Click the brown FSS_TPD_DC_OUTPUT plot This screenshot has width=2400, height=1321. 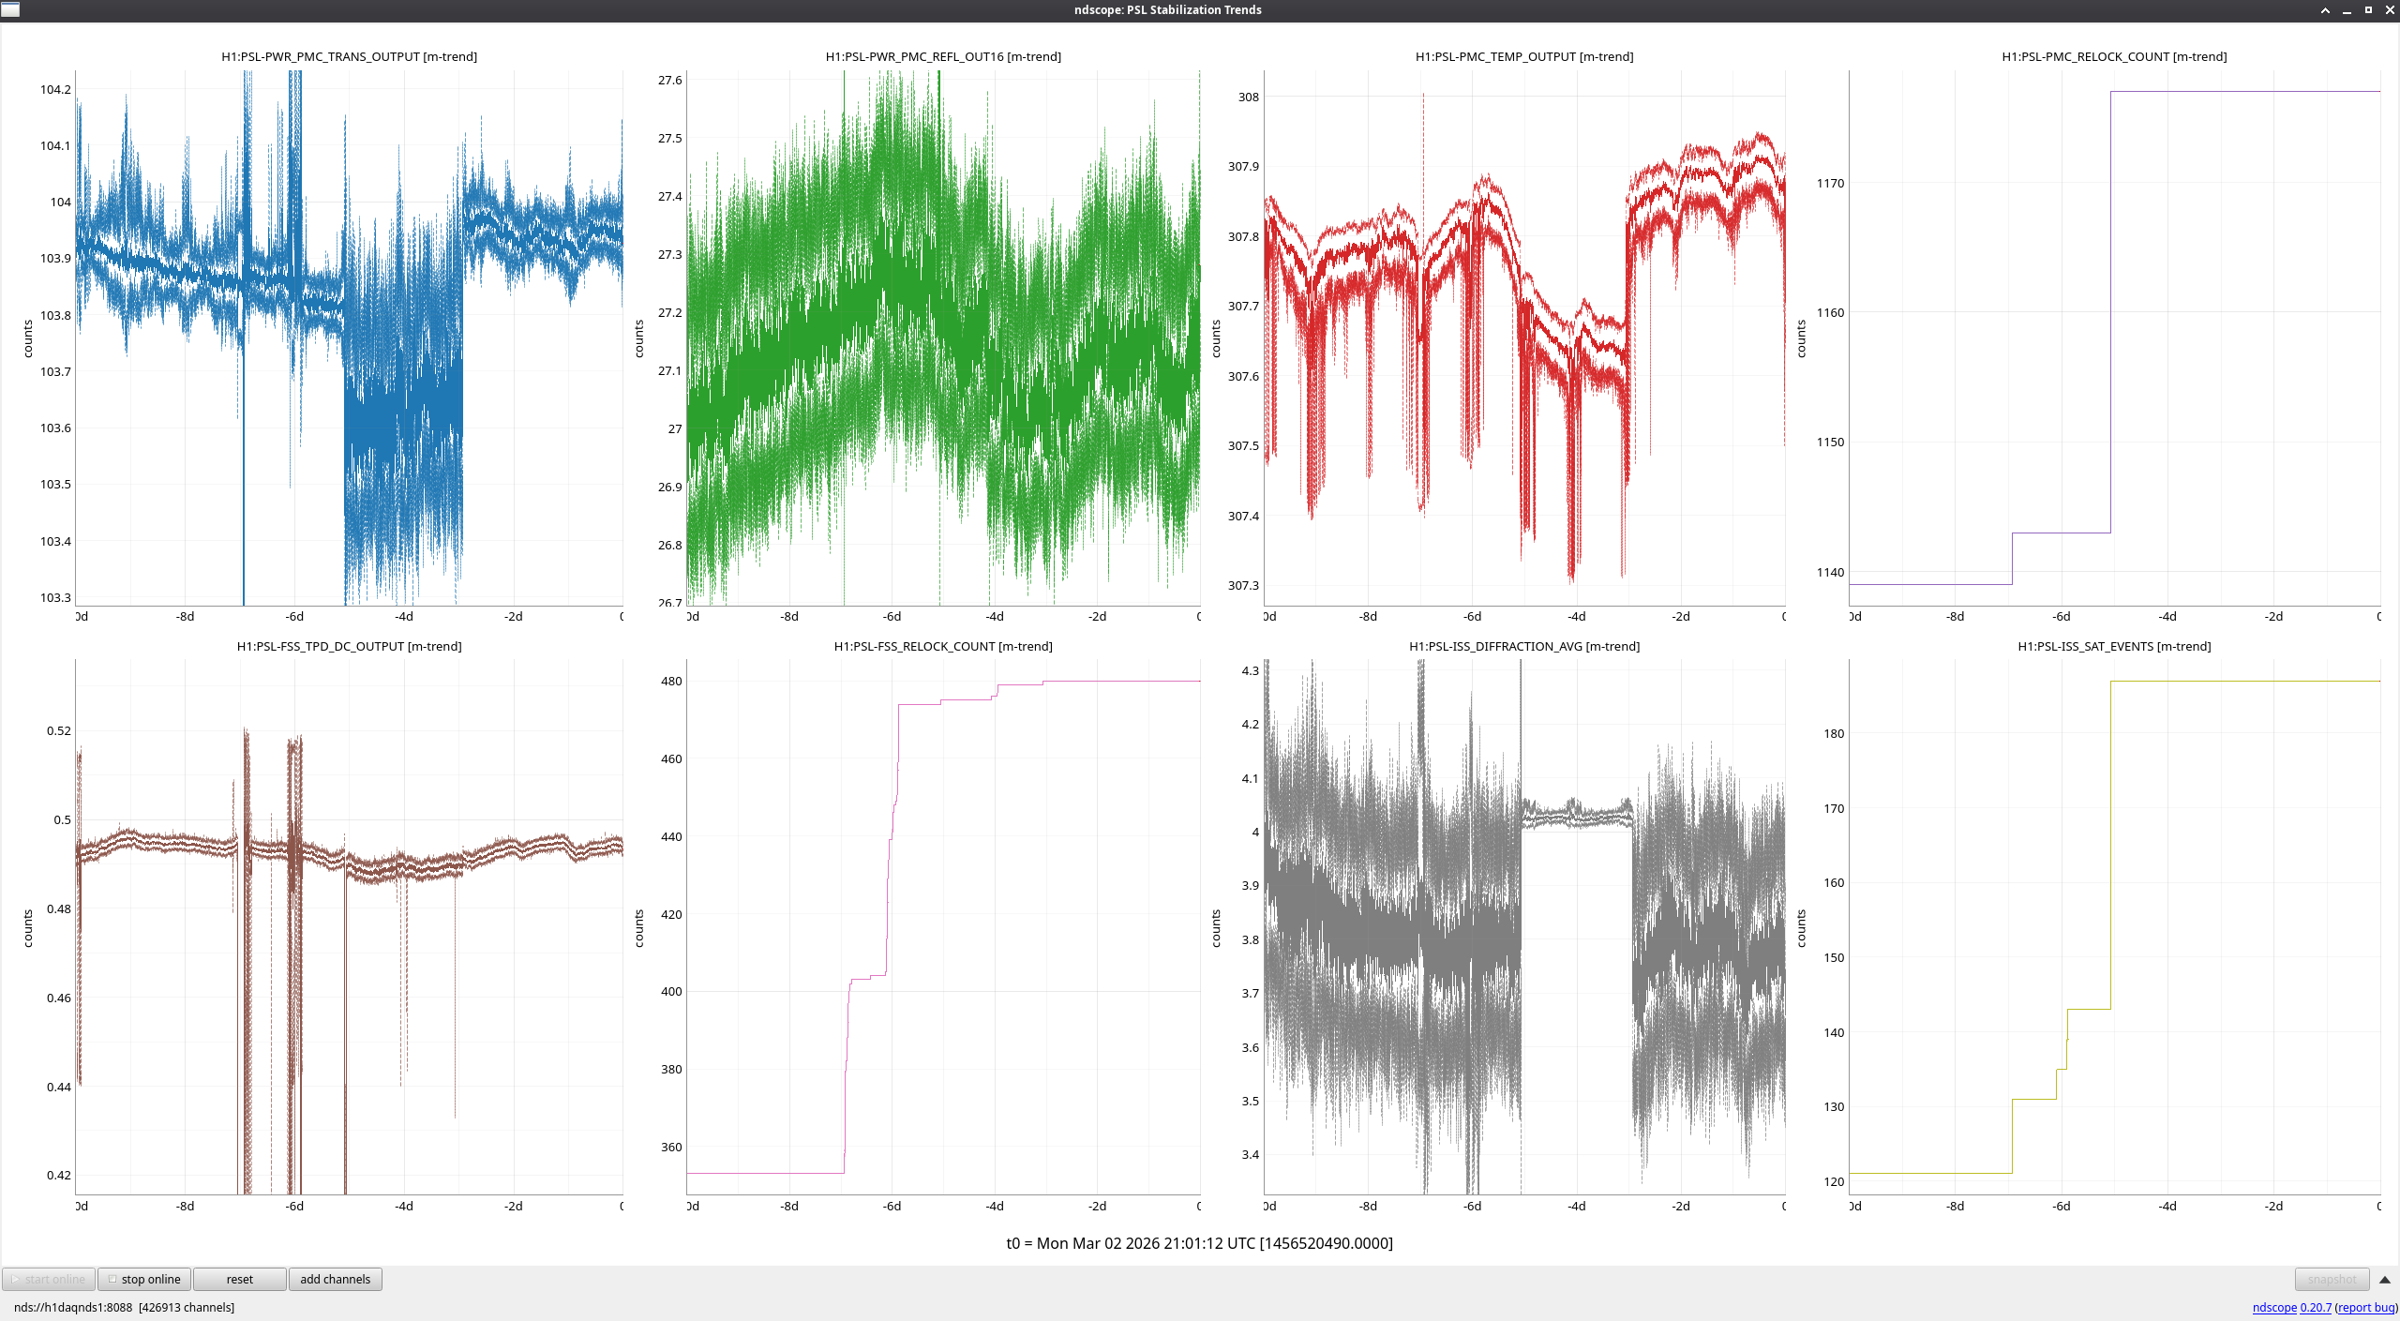[x=349, y=926]
